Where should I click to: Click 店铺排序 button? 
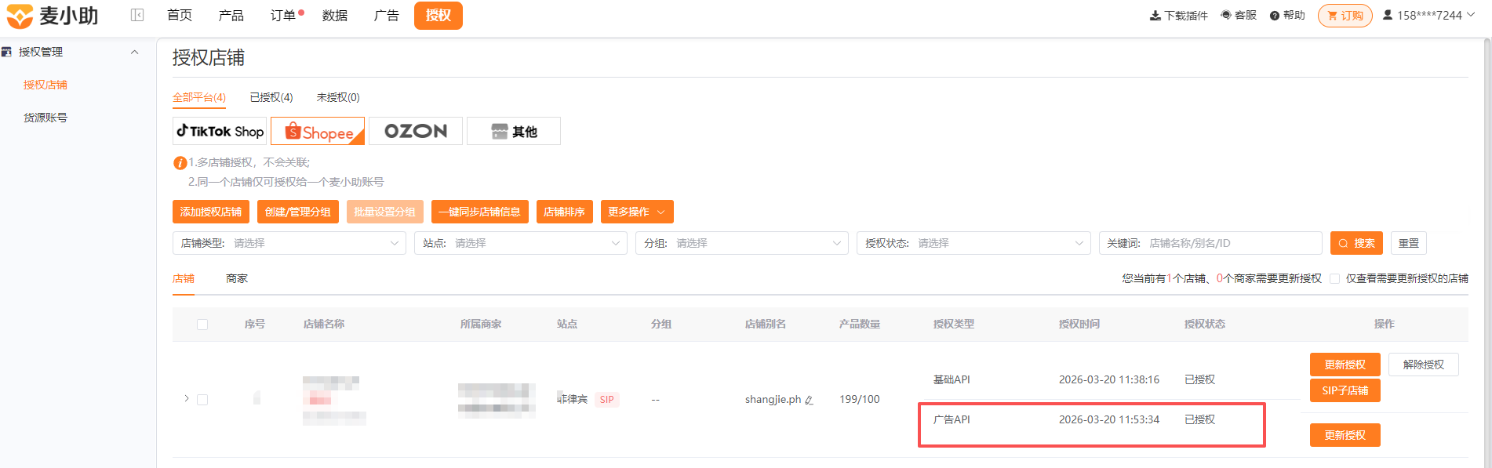tap(565, 212)
